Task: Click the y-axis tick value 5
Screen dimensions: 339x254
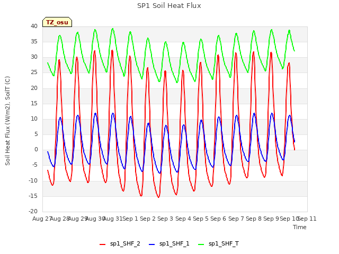Action: [x=36, y=134]
